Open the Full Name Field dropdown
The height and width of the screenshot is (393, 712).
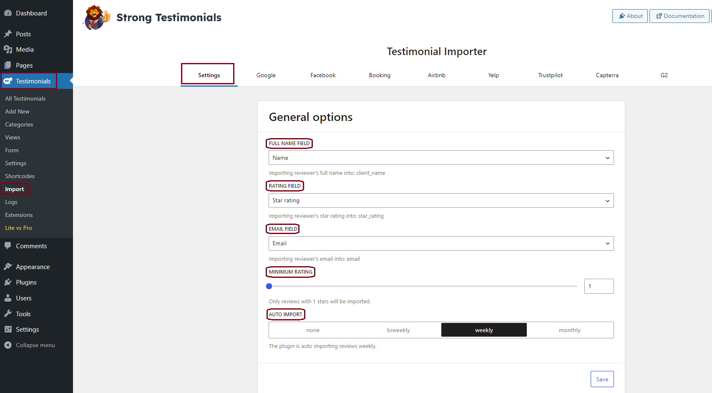click(441, 158)
